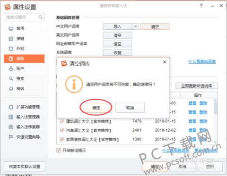Click the 7479 word count cell
Screen dimensions: 227x176
[x=137, y=121]
